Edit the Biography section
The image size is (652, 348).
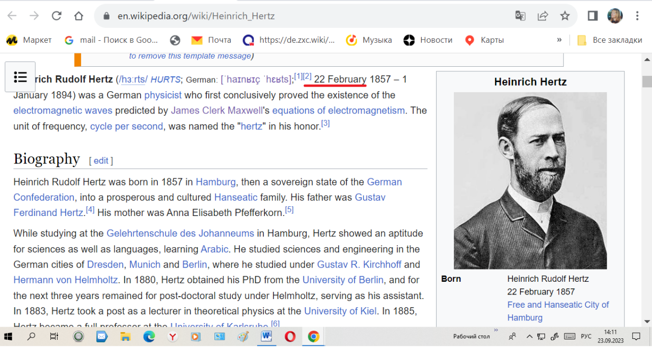click(x=101, y=160)
